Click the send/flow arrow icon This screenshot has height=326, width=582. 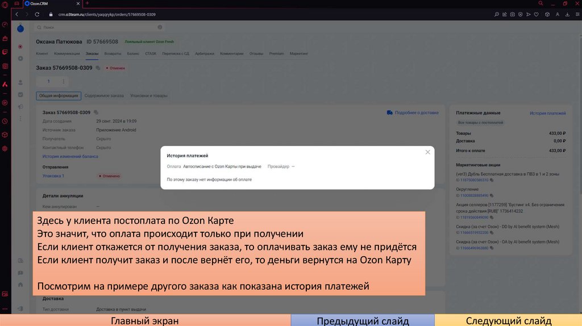click(528, 14)
